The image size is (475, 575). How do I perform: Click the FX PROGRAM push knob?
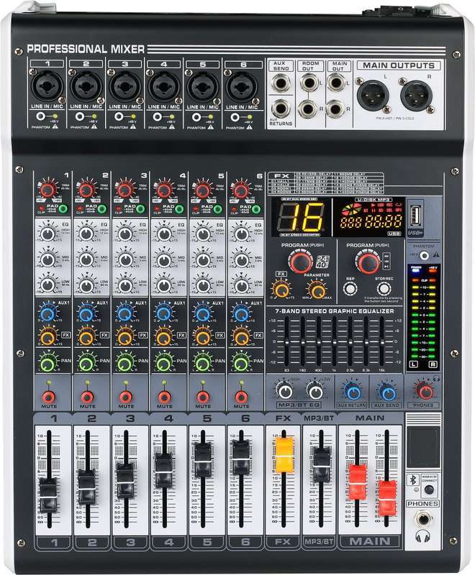click(300, 262)
